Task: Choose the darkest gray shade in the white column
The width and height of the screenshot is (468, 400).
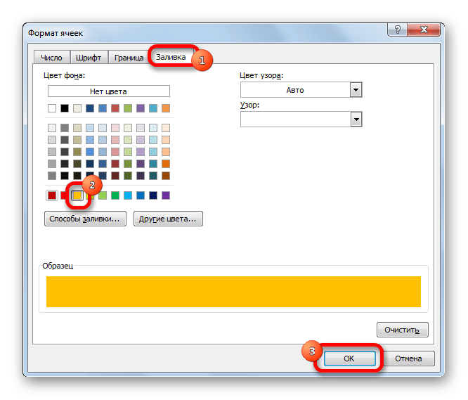Action: tap(52, 176)
